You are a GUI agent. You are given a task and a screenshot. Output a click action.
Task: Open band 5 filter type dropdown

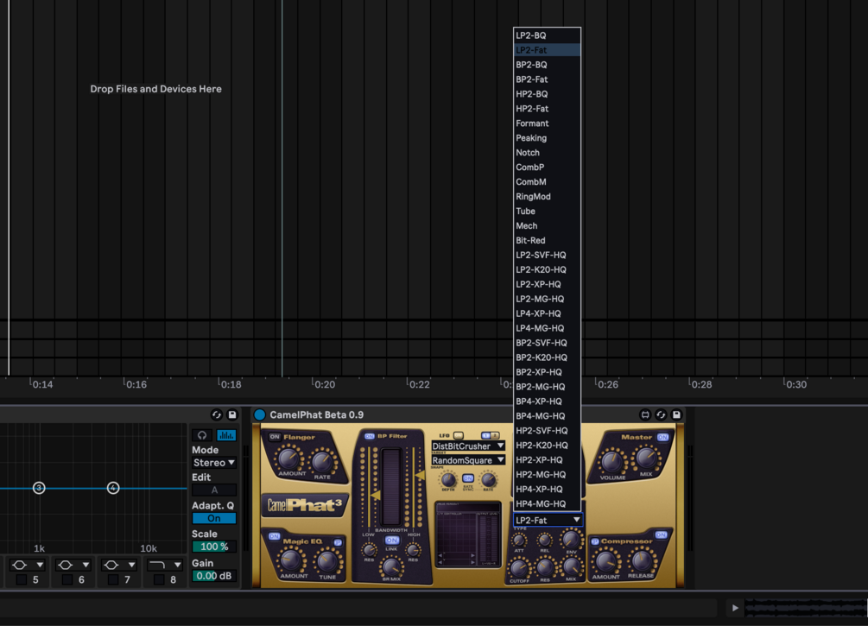tap(27, 565)
